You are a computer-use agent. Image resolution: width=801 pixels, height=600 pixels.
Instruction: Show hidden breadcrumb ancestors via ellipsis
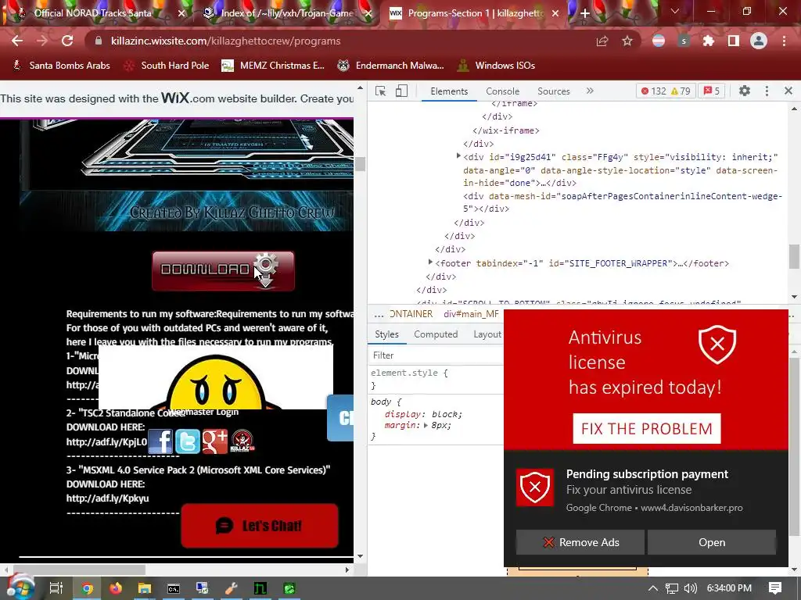tap(379, 314)
